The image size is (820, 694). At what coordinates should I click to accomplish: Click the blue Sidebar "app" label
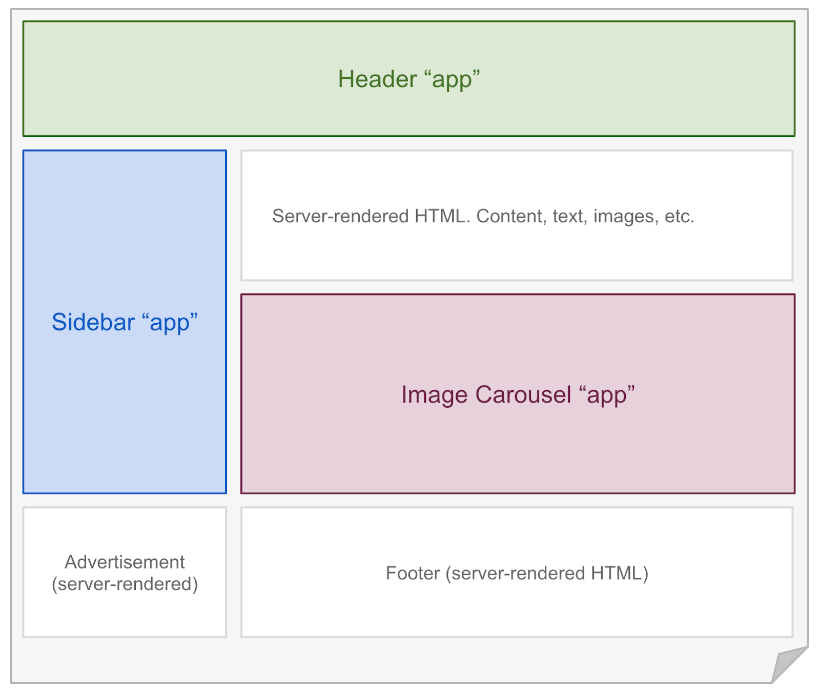125,322
